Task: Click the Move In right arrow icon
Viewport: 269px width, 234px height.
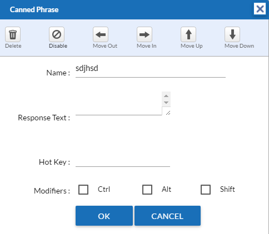Action: [x=145, y=34]
